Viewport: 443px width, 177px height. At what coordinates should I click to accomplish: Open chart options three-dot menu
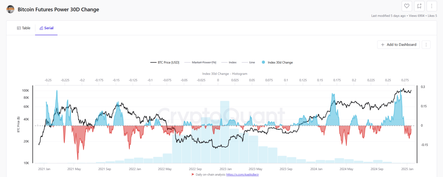coord(426,44)
